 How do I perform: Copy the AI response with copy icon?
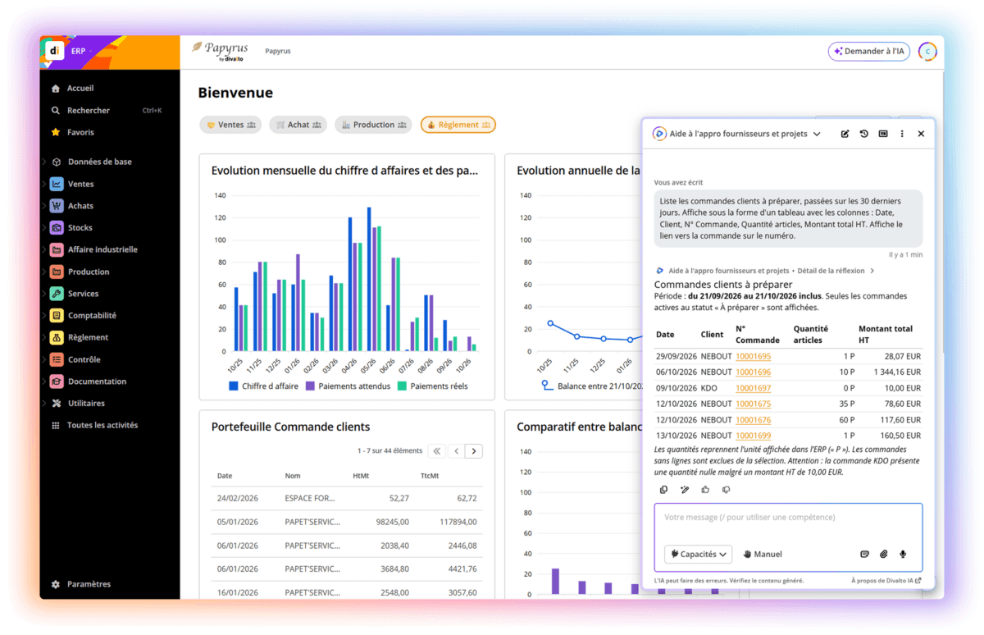(x=664, y=490)
